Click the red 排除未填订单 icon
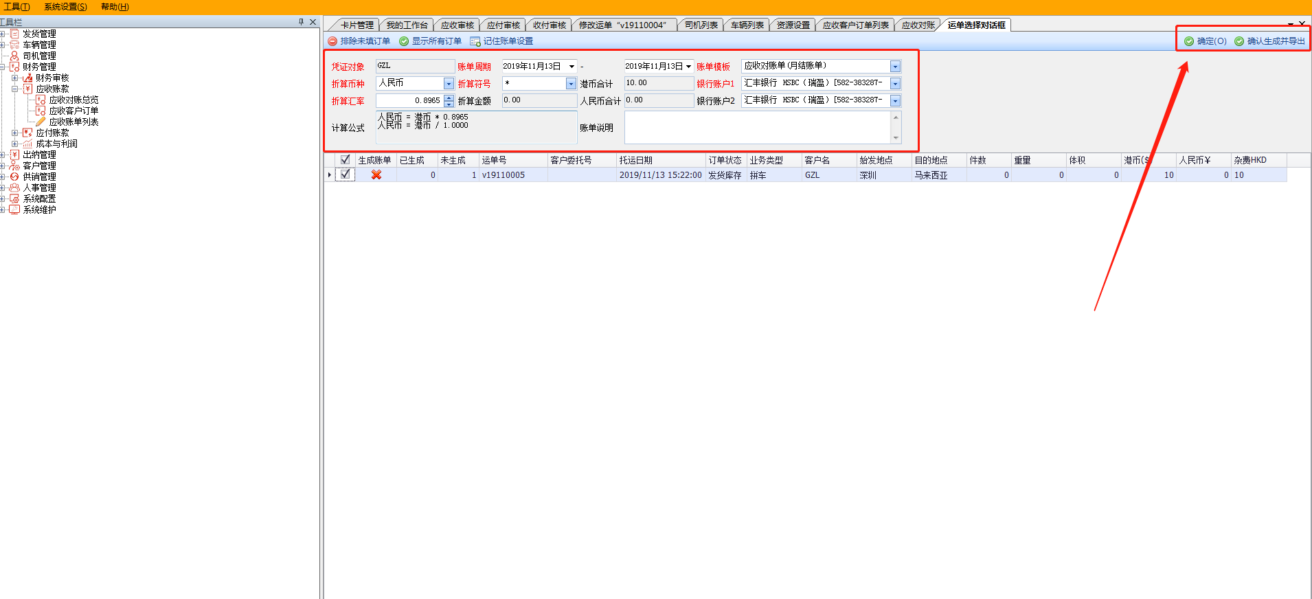1312x599 pixels. (332, 41)
